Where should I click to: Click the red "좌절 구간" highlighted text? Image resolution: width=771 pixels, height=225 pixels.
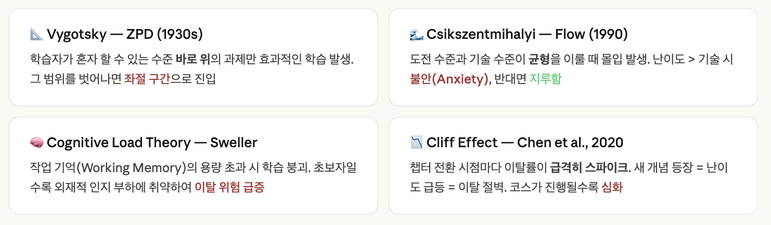click(x=147, y=79)
